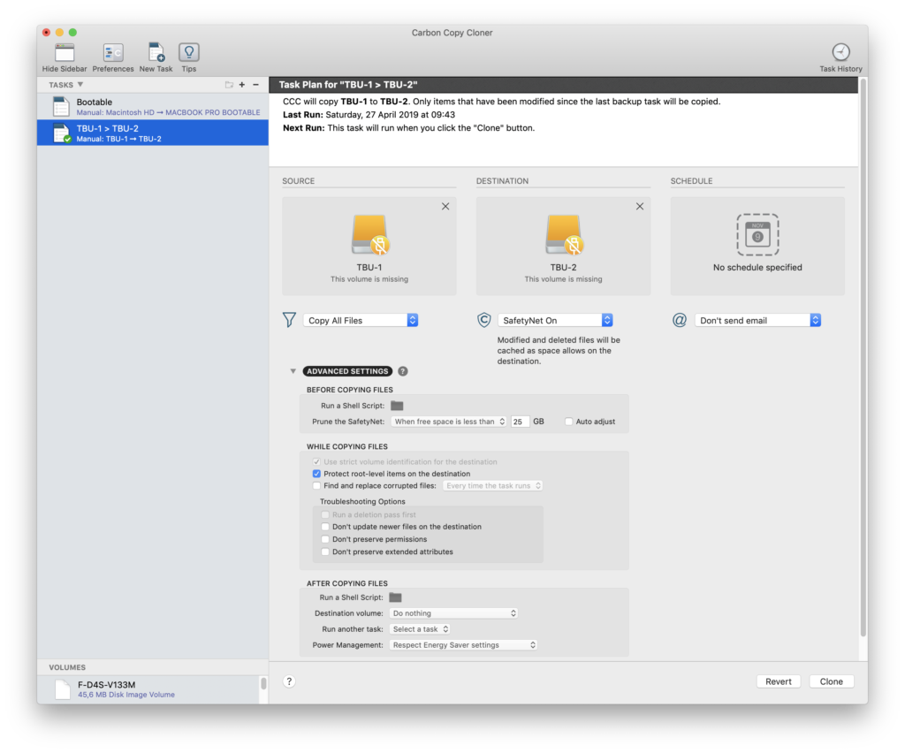Collapse the Advanced Settings disclosure triangle
905x753 pixels.
(293, 371)
